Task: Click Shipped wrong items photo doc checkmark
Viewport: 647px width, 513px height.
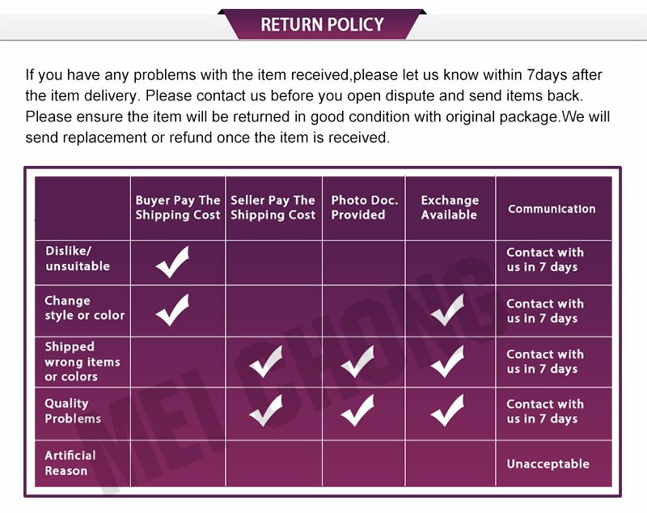Action: click(x=357, y=361)
